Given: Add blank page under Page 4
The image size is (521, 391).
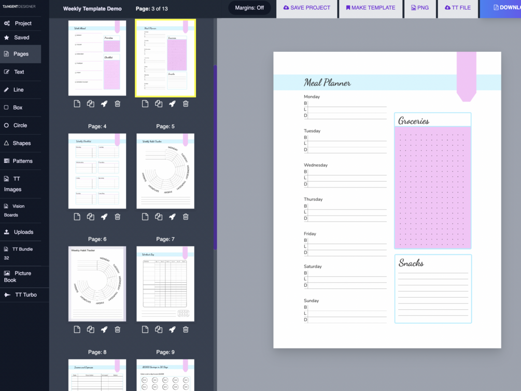Looking at the screenshot, I should click(77, 217).
